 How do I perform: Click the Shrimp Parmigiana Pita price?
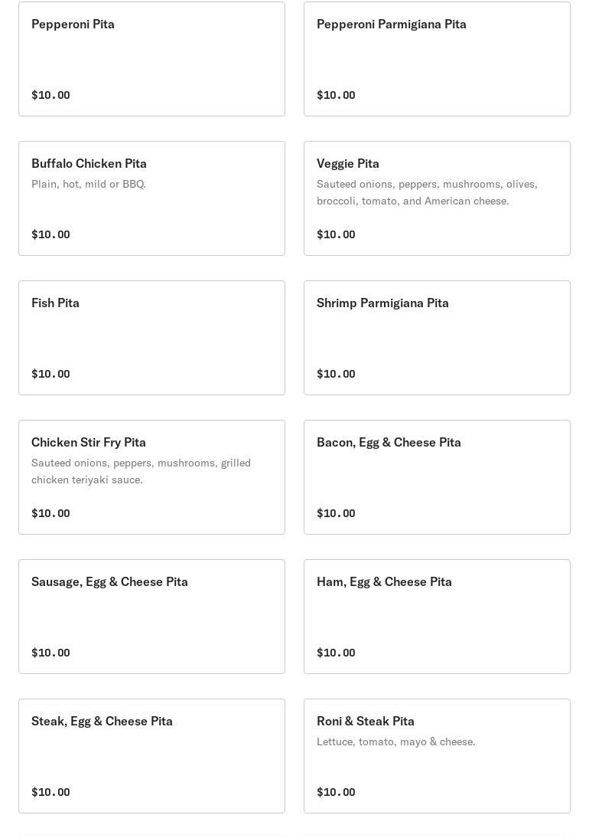pos(336,374)
